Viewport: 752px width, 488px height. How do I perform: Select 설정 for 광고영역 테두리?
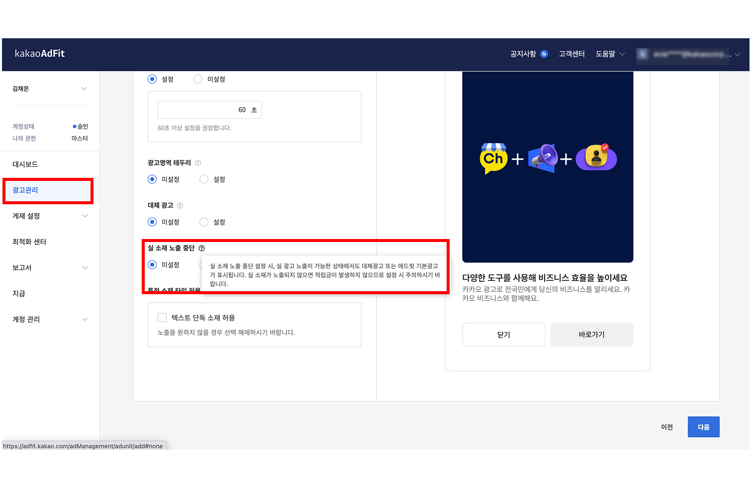click(204, 179)
